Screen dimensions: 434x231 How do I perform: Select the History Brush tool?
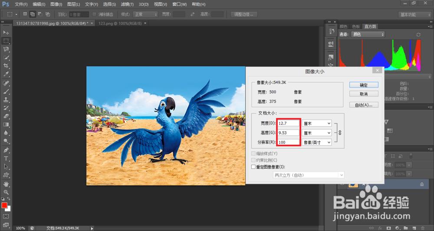tap(6, 108)
